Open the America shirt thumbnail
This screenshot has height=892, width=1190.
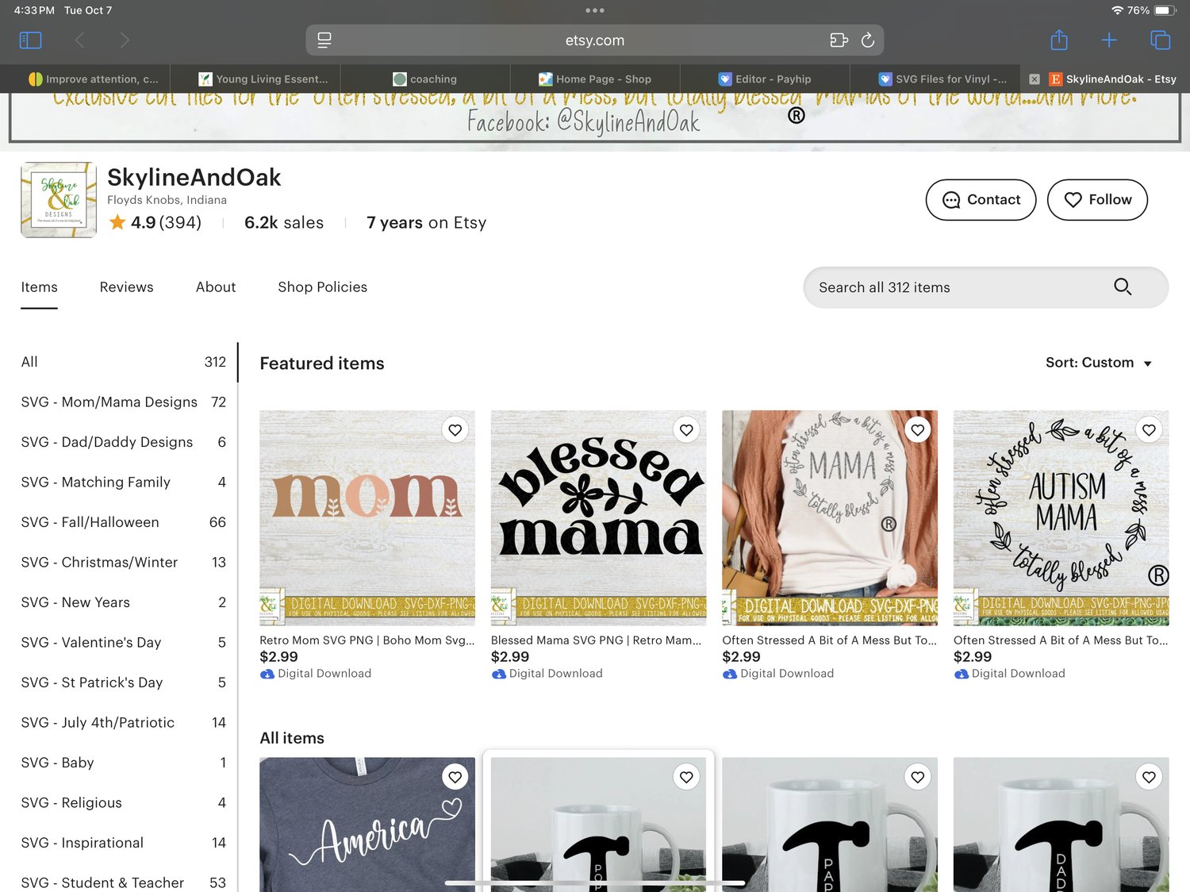367,825
